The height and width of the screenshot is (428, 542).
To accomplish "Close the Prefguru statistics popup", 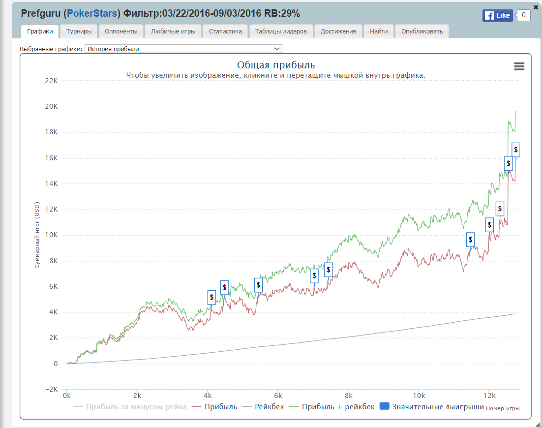I will pyautogui.click(x=536, y=6).
